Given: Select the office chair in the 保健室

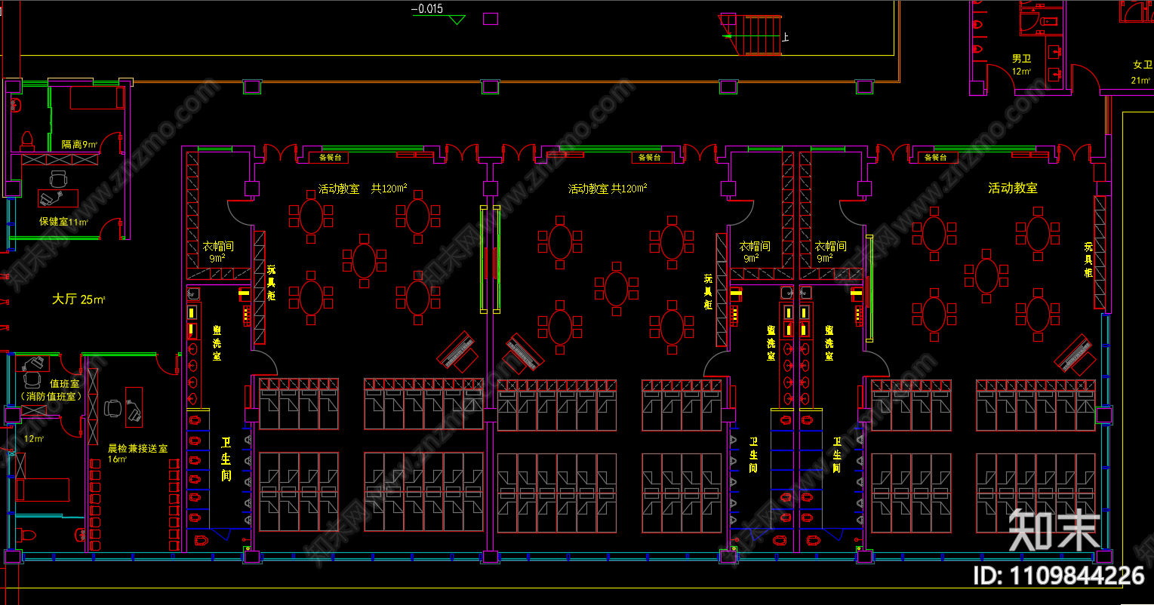Looking at the screenshot, I should point(59,180).
